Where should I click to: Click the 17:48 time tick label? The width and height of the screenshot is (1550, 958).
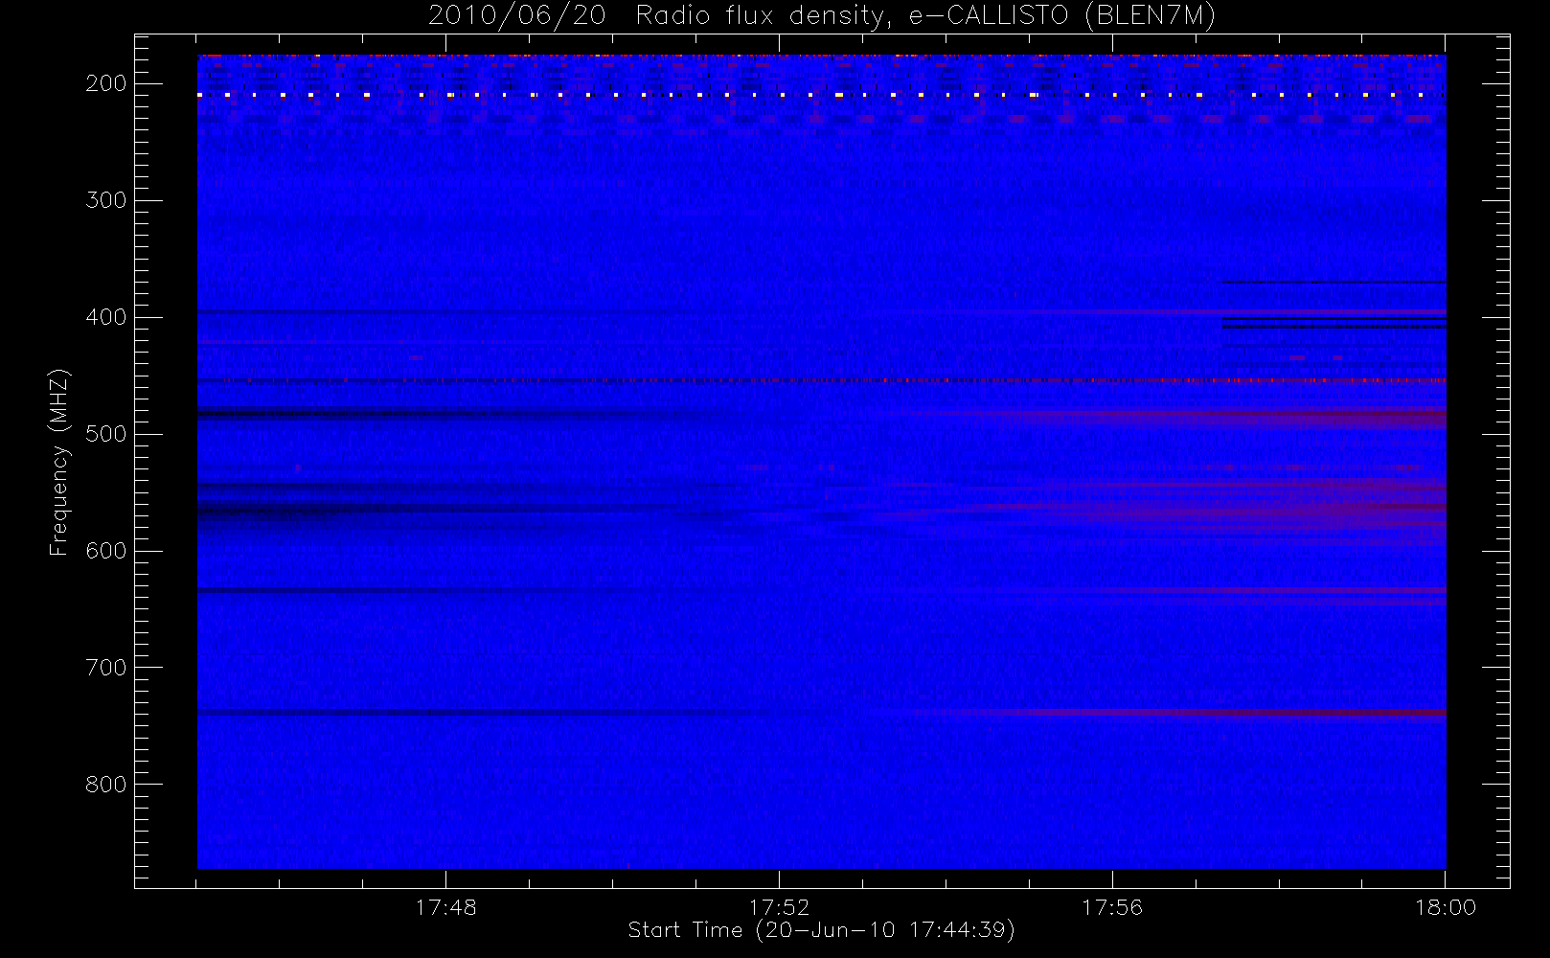[x=445, y=907]
